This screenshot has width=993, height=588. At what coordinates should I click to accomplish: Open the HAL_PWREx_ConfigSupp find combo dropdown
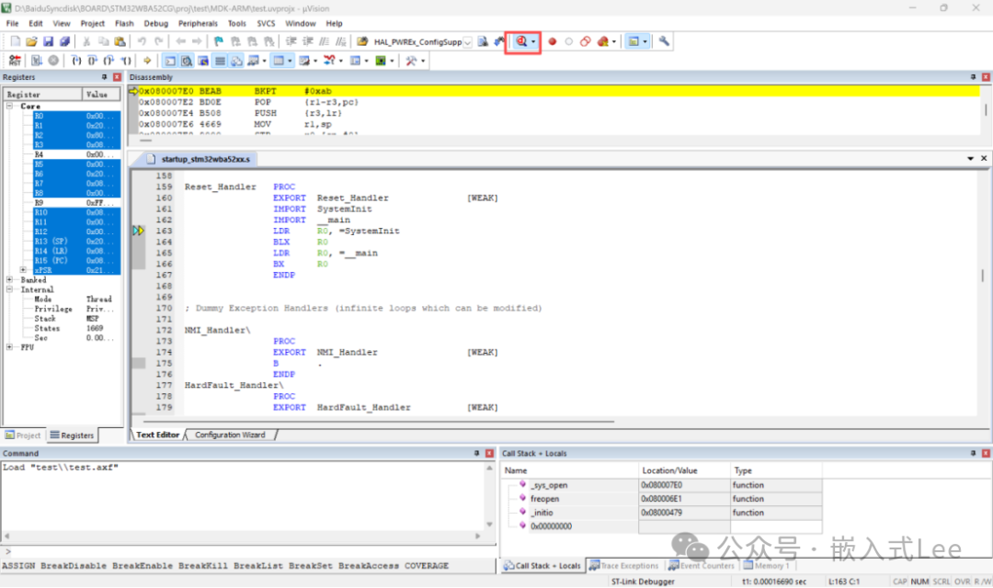(467, 42)
